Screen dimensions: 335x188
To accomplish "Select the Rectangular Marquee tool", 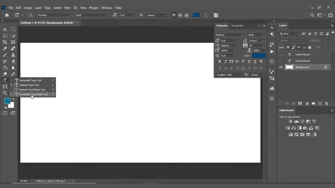I will (13, 29).
